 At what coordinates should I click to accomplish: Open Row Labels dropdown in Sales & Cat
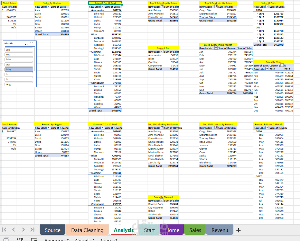click(x=162, y=52)
